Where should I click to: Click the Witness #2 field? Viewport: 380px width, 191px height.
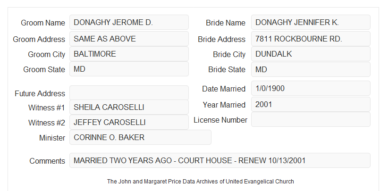click(129, 122)
